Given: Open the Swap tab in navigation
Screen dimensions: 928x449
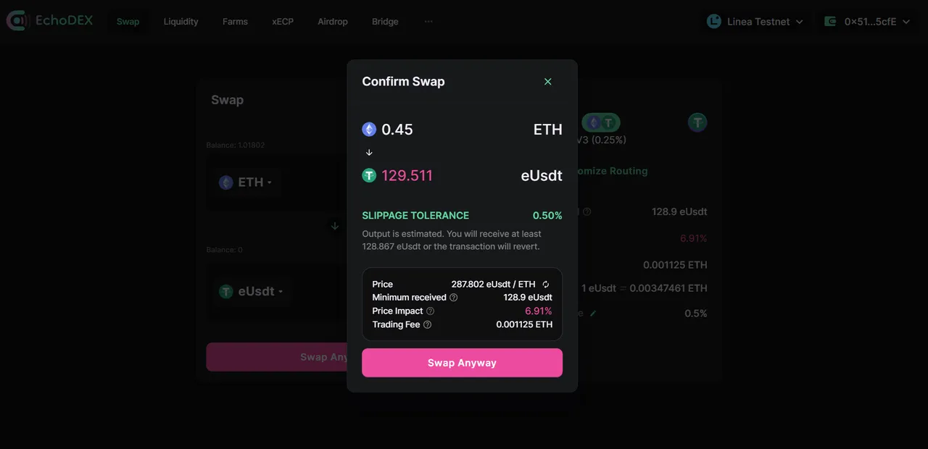Looking at the screenshot, I should [x=128, y=22].
